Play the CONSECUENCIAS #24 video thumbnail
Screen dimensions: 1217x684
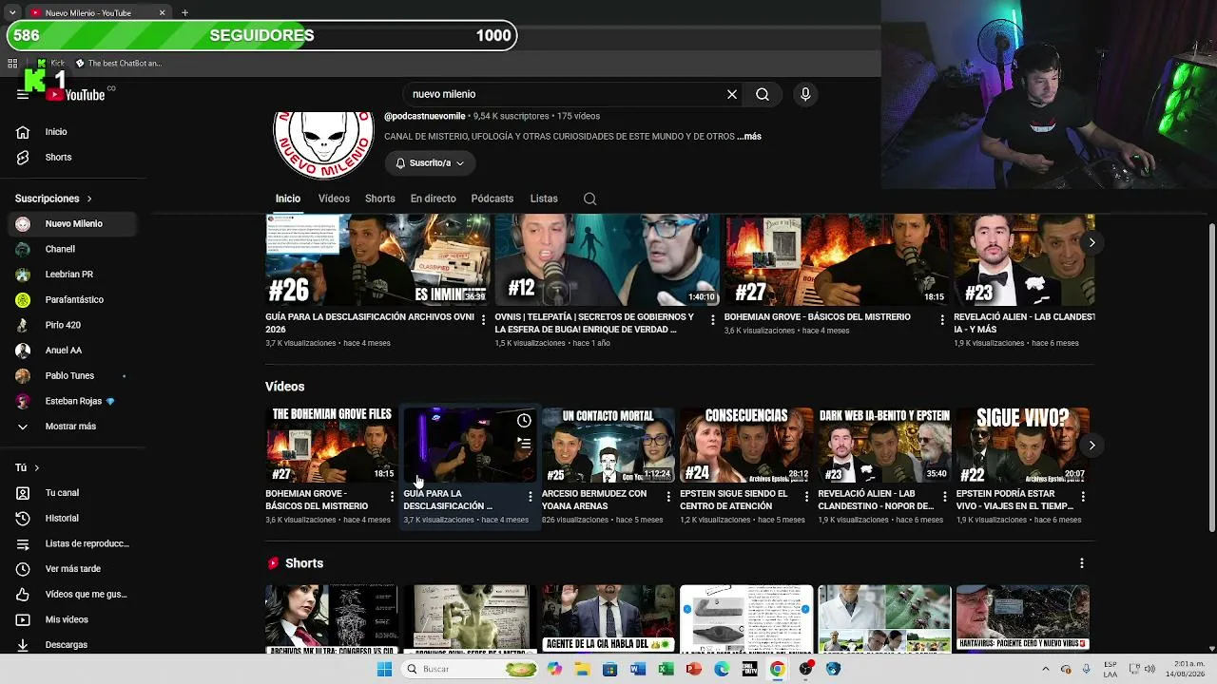(746, 446)
